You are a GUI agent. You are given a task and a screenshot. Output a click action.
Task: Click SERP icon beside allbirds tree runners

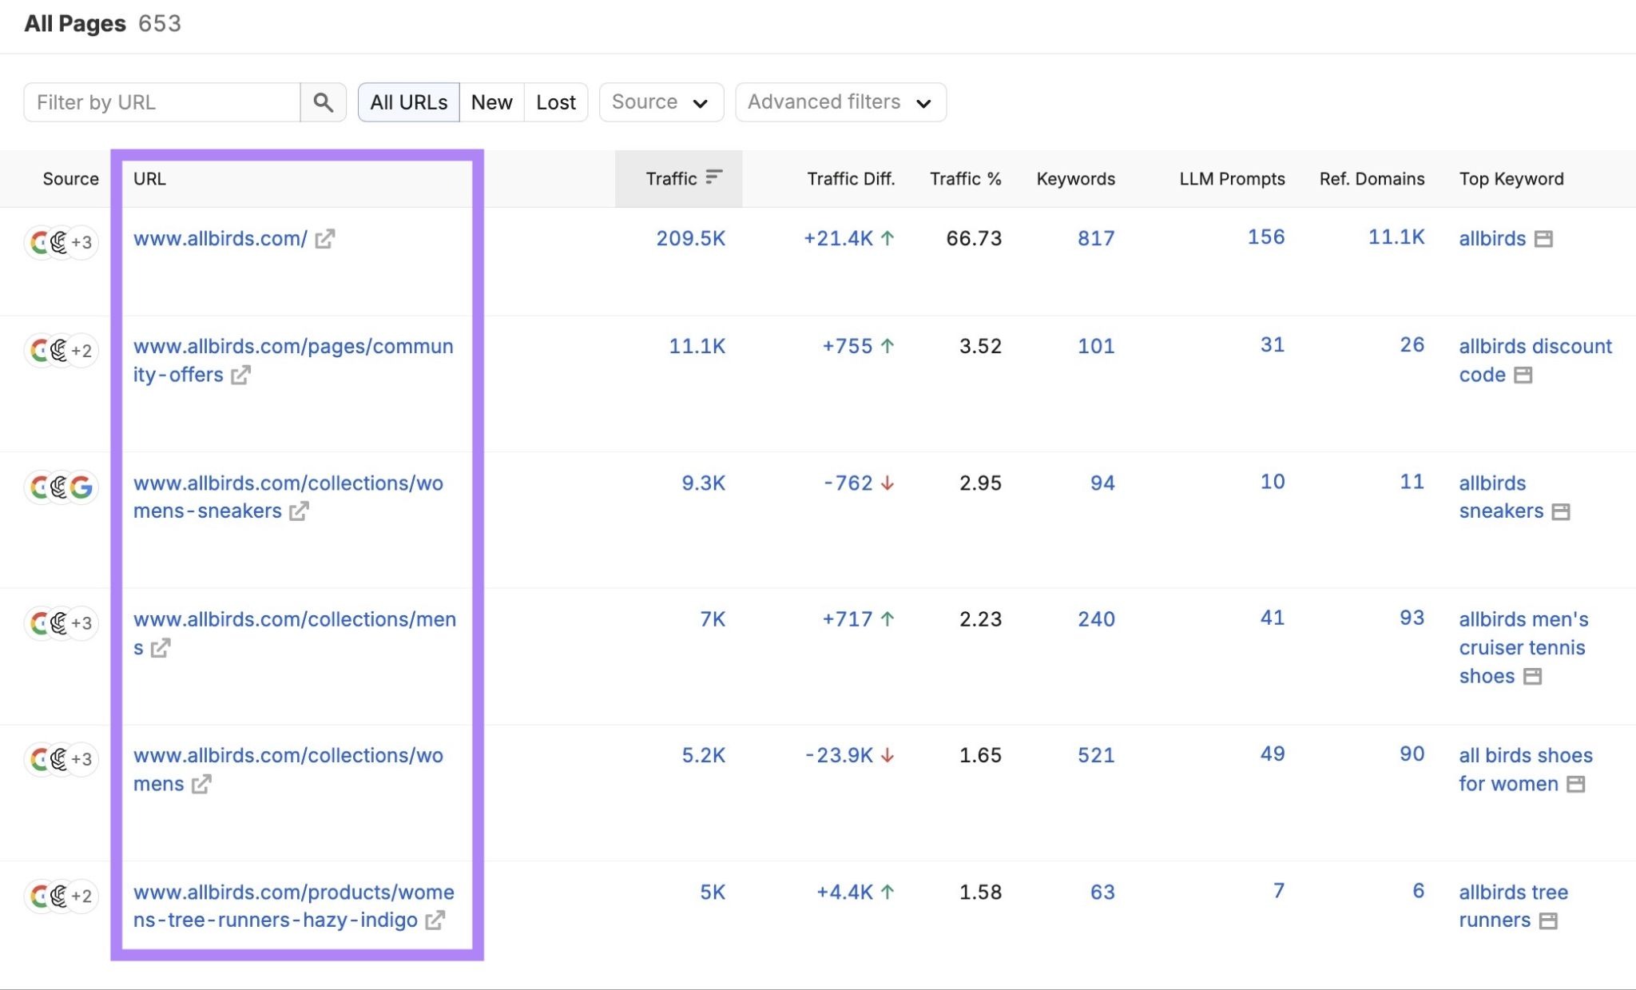(x=1548, y=921)
